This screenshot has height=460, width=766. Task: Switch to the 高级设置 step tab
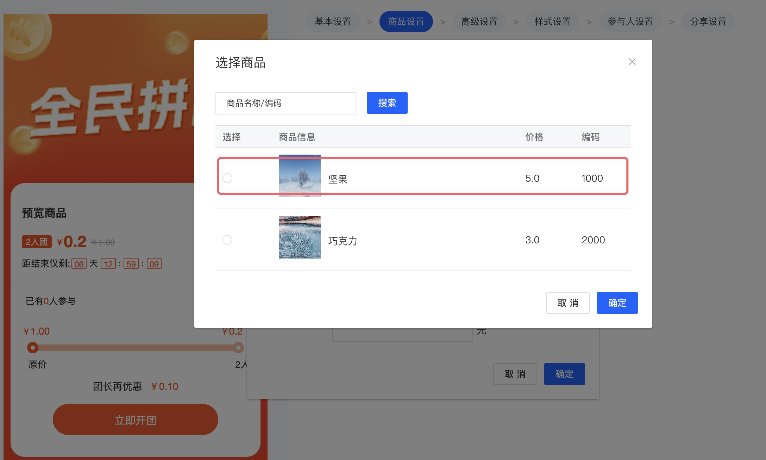[x=479, y=21]
